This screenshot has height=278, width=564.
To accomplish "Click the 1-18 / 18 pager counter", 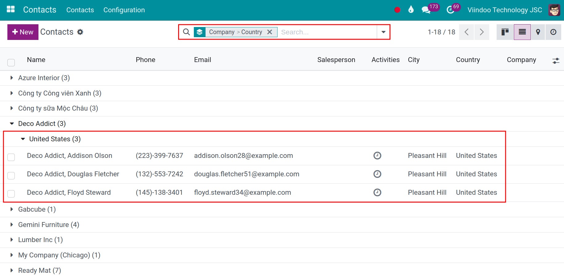I will point(441,32).
